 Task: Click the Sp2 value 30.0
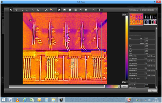tap(147, 48)
